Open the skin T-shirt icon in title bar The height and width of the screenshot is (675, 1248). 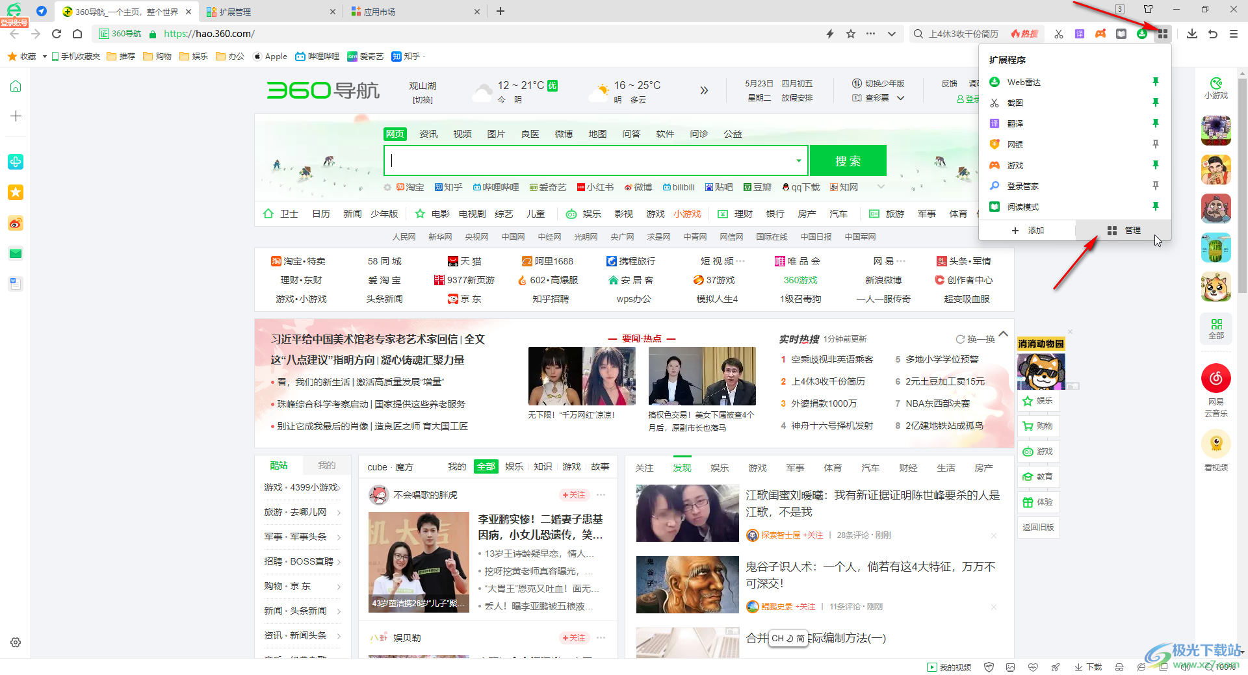point(1149,9)
